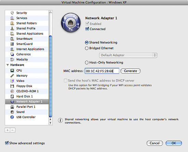The image size is (188, 152).
Task: Uncheck Show advanced settings checkbox
Action: tap(7, 143)
